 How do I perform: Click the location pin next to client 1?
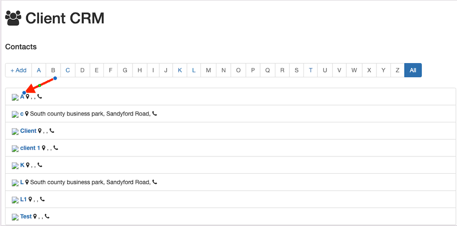coord(44,148)
